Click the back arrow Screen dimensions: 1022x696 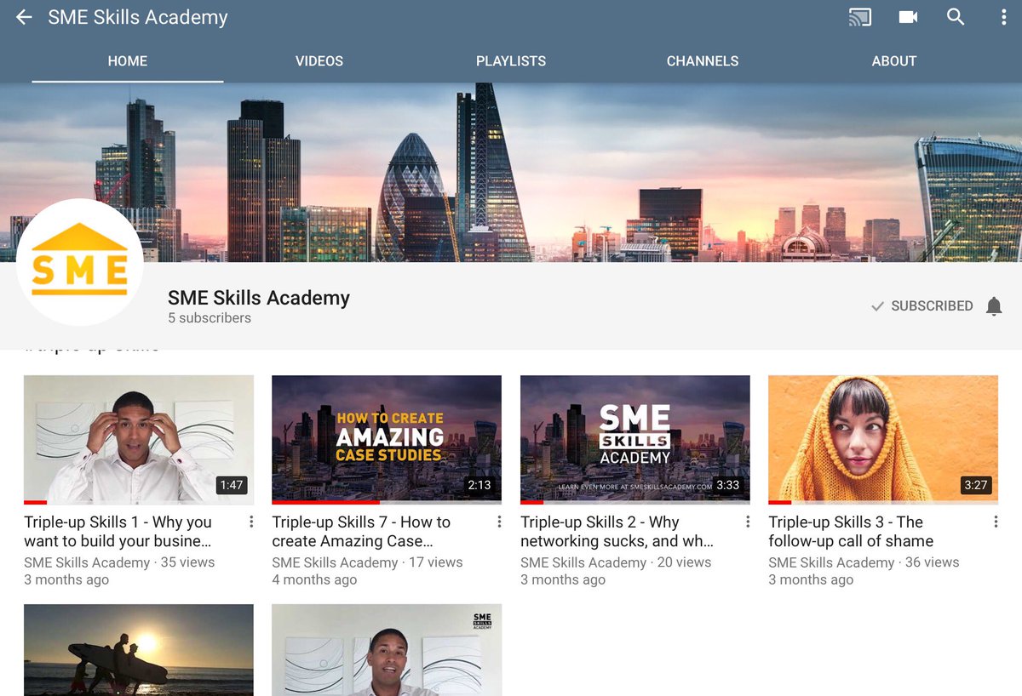[23, 17]
